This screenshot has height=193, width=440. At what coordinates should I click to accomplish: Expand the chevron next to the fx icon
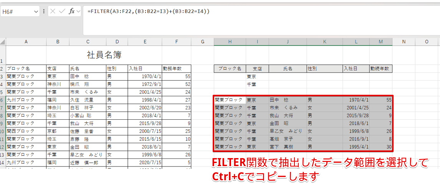coord(79,12)
